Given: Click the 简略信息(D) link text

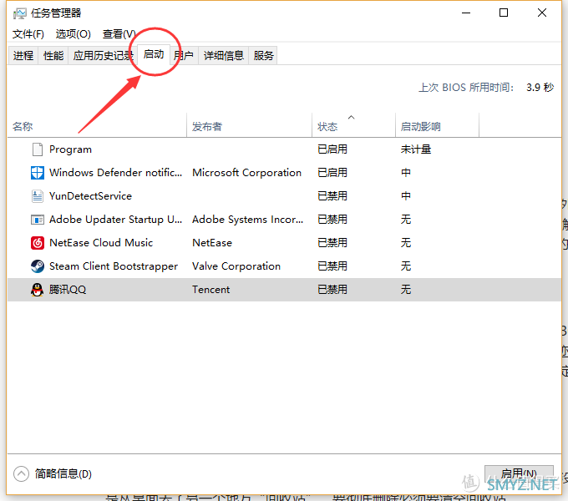Looking at the screenshot, I should (x=63, y=473).
